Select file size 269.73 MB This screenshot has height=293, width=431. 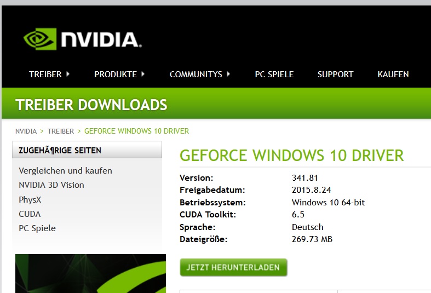[x=312, y=239]
